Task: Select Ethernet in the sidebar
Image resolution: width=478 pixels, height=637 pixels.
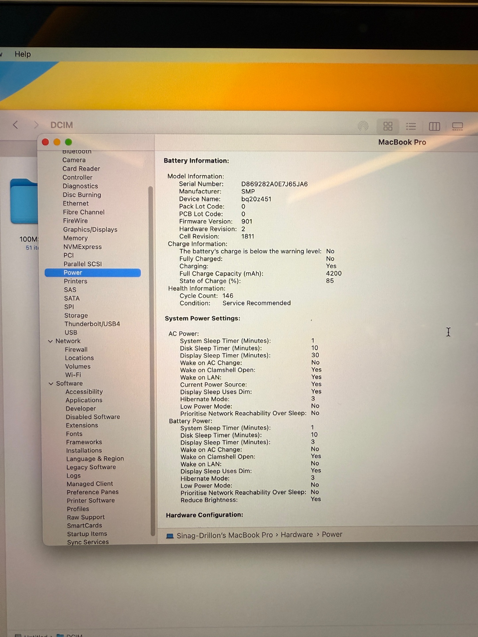Action: point(76,203)
